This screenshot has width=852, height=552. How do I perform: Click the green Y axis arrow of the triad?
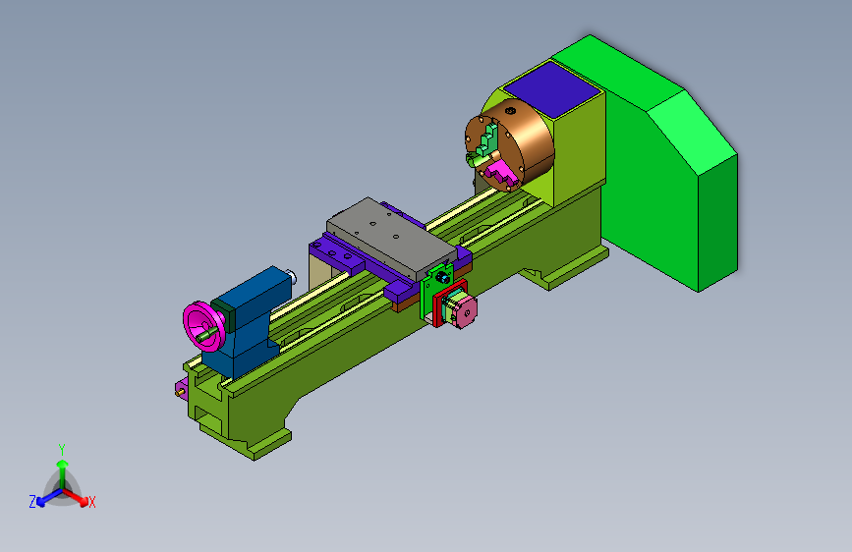point(63,473)
